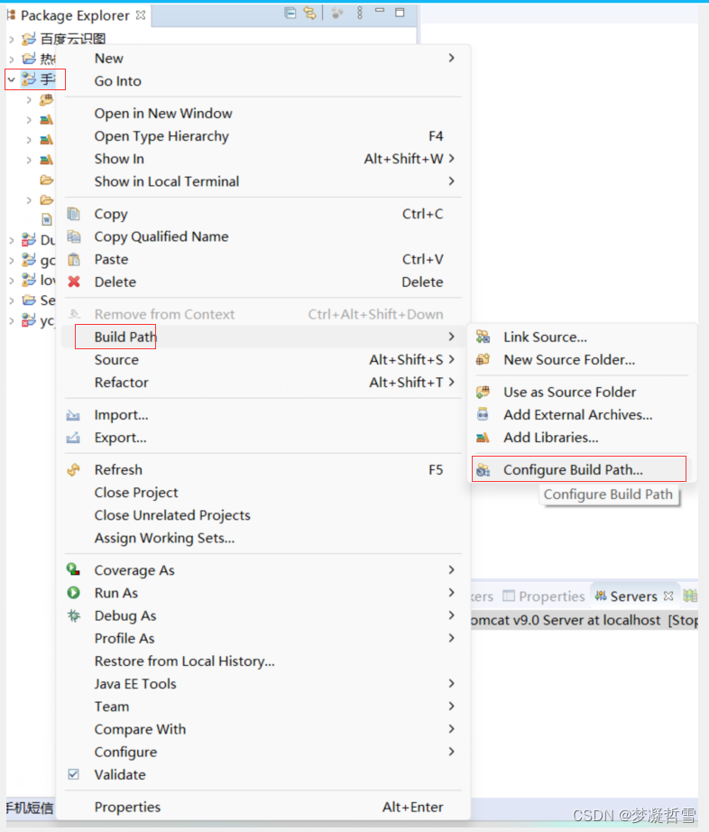Expand the gc project tree node
This screenshot has height=832, width=709.
11,261
